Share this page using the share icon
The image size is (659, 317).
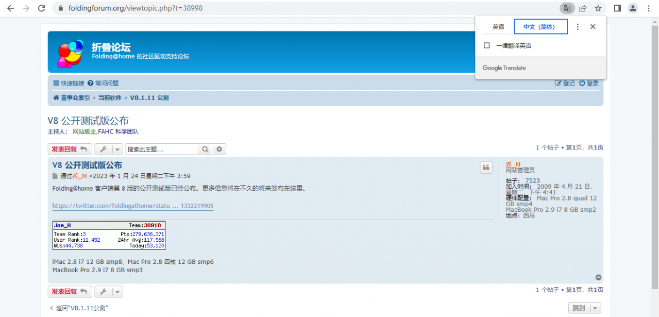tap(583, 8)
